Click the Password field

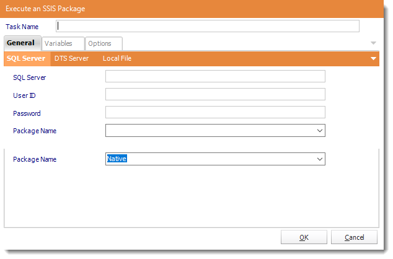[215, 112]
